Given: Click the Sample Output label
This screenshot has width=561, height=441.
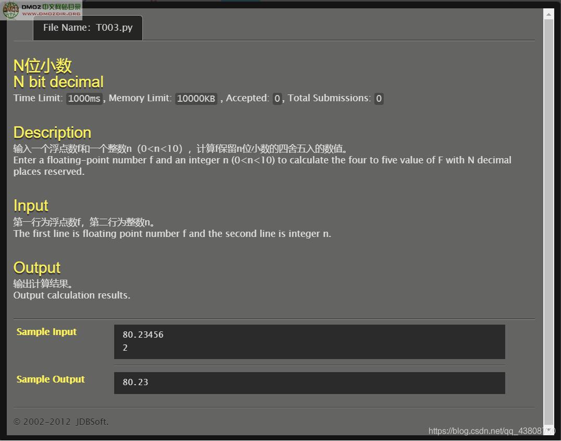Looking at the screenshot, I should pyautogui.click(x=51, y=379).
